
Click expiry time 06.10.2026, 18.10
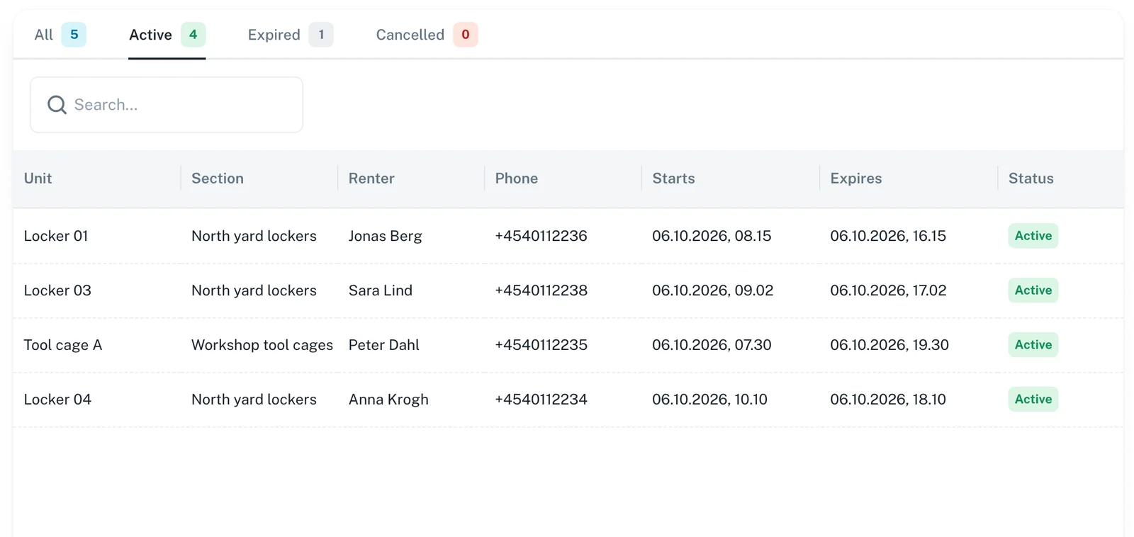tap(888, 400)
